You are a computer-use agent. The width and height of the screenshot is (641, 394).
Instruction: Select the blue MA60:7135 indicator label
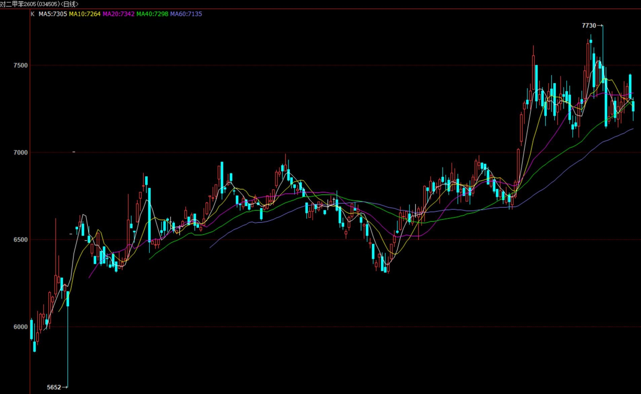pos(186,14)
